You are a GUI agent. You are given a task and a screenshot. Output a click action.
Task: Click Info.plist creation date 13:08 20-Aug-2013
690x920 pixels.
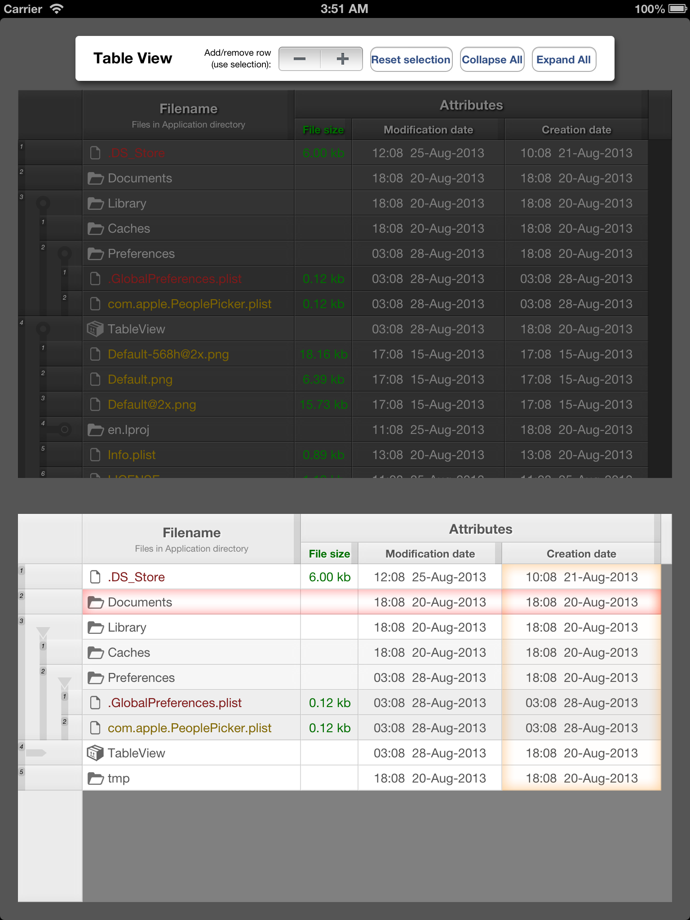pos(576,455)
